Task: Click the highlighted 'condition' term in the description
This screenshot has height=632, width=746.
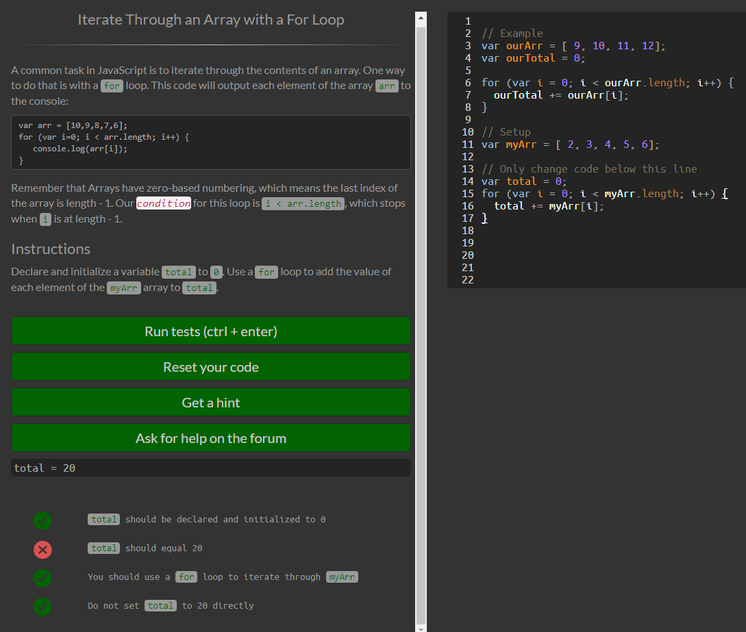Action: [164, 203]
